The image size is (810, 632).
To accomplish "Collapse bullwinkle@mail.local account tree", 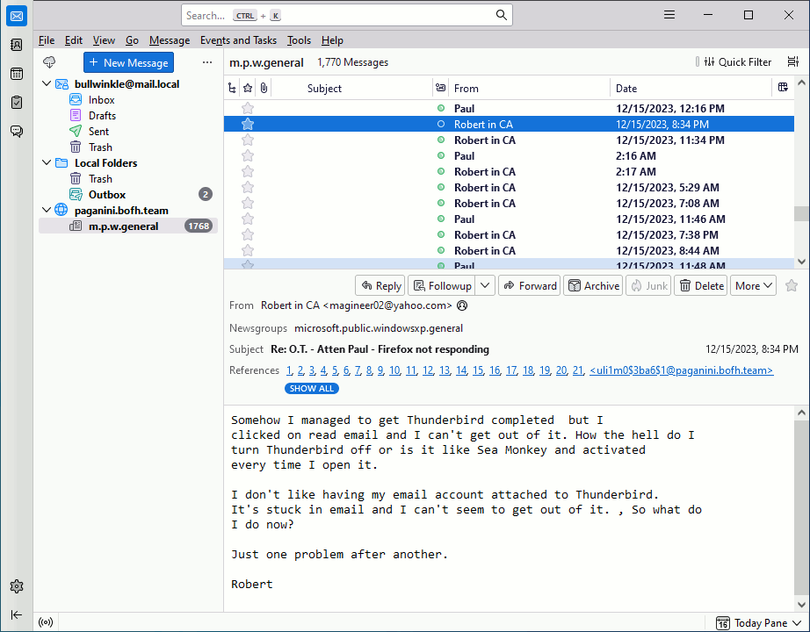I will (47, 83).
